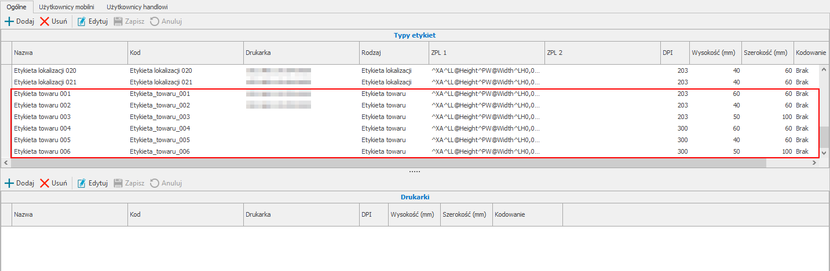Screen dimensions: 830x271
Task: Click the Etykieta_towaru_006 code cell
Action: pos(160,151)
